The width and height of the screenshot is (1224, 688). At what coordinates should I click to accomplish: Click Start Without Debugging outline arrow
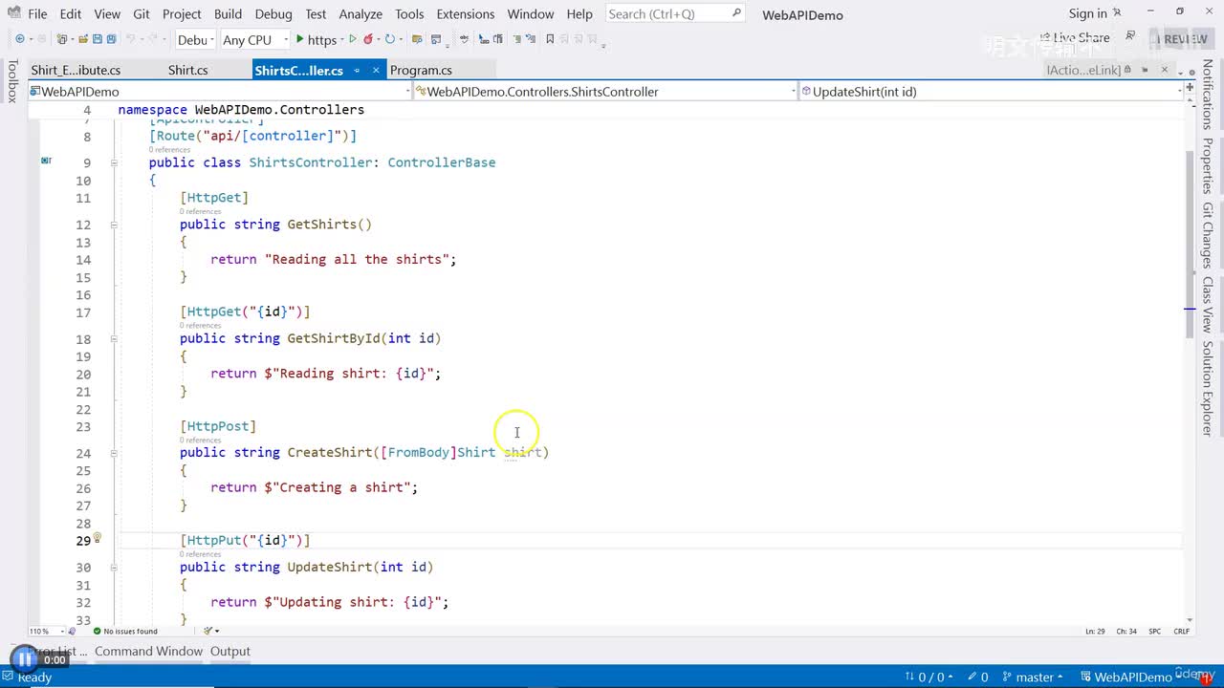tap(353, 39)
